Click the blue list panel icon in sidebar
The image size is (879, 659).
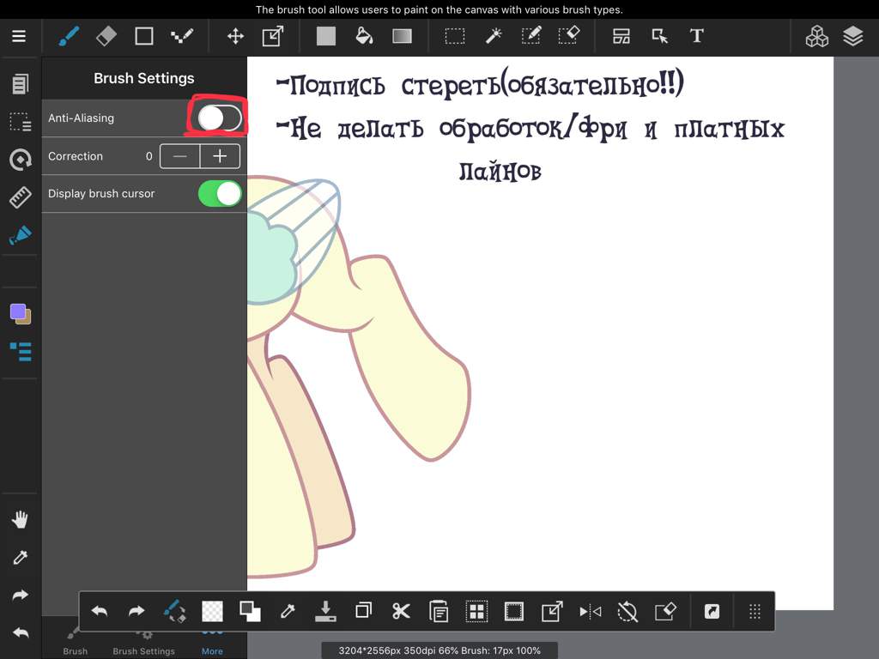point(21,352)
